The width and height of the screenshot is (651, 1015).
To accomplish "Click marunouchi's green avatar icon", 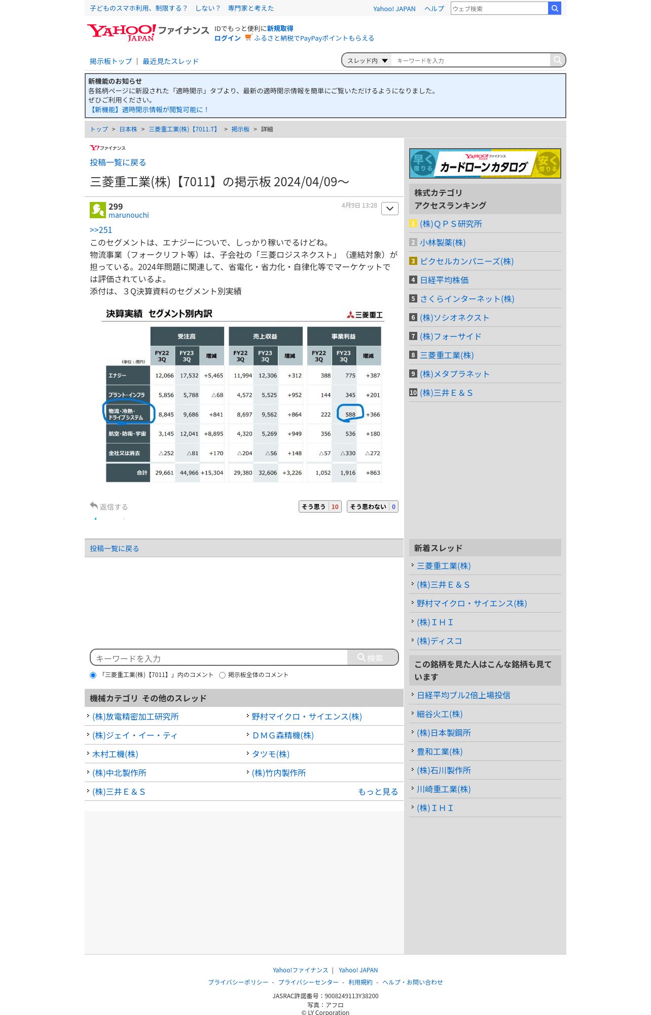I will pyautogui.click(x=98, y=210).
